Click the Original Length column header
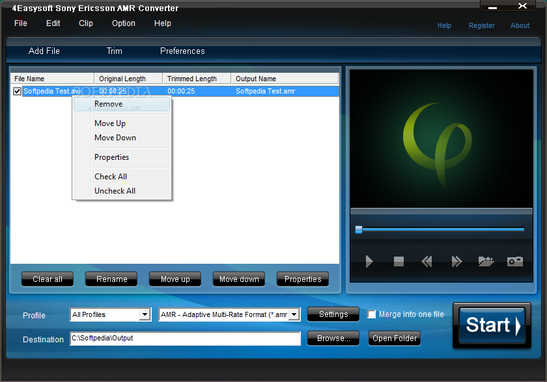Image resolution: width=547 pixels, height=382 pixels. point(128,79)
